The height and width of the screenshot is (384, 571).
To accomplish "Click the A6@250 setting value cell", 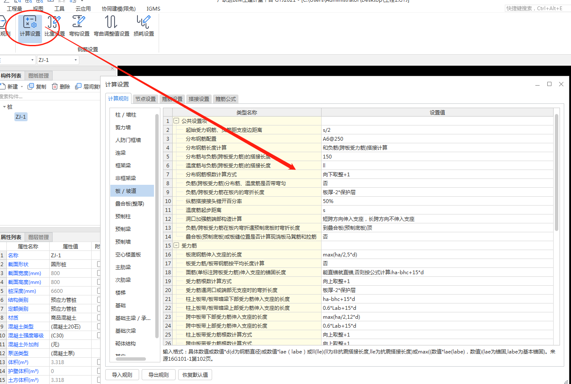I will pyautogui.click(x=437, y=139).
